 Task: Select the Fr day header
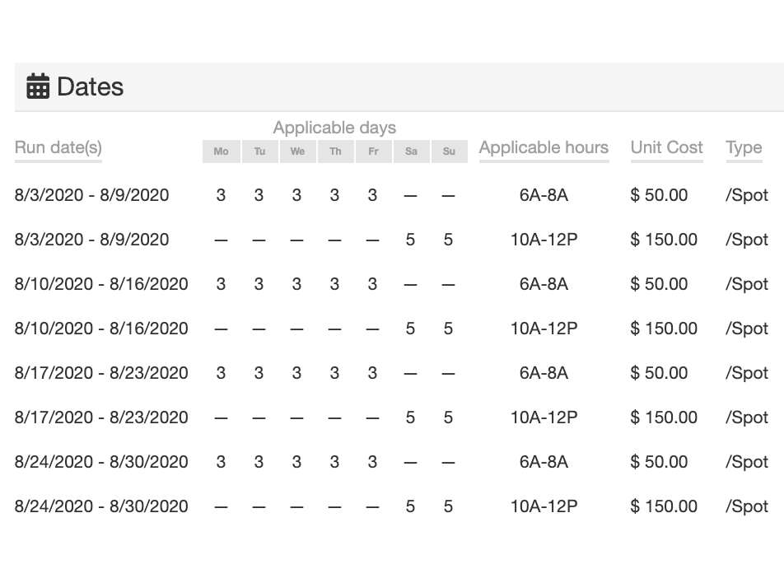pyautogui.click(x=373, y=152)
